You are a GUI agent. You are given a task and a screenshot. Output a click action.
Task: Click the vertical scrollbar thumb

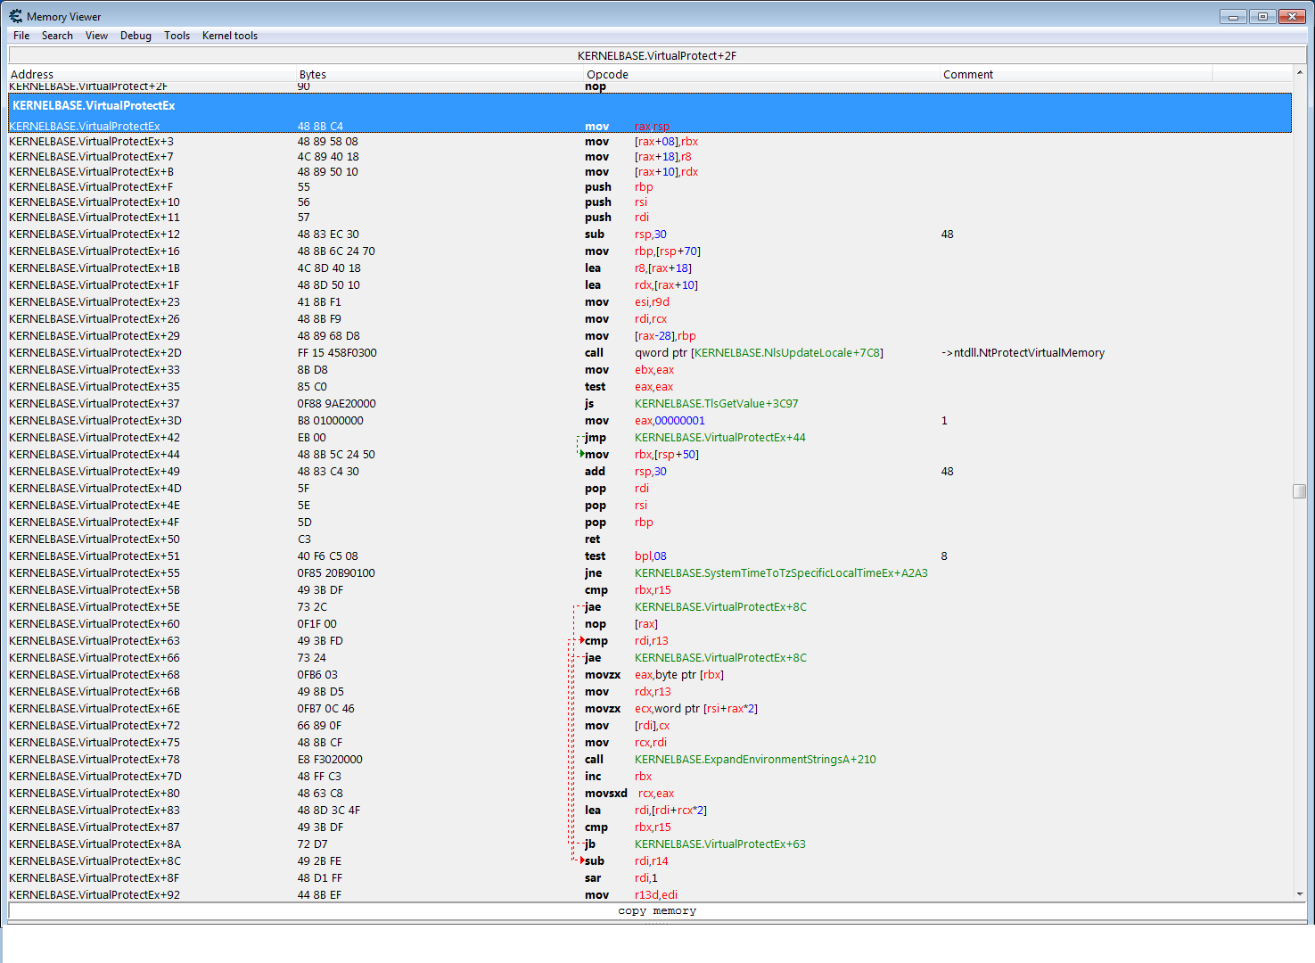tap(1299, 491)
